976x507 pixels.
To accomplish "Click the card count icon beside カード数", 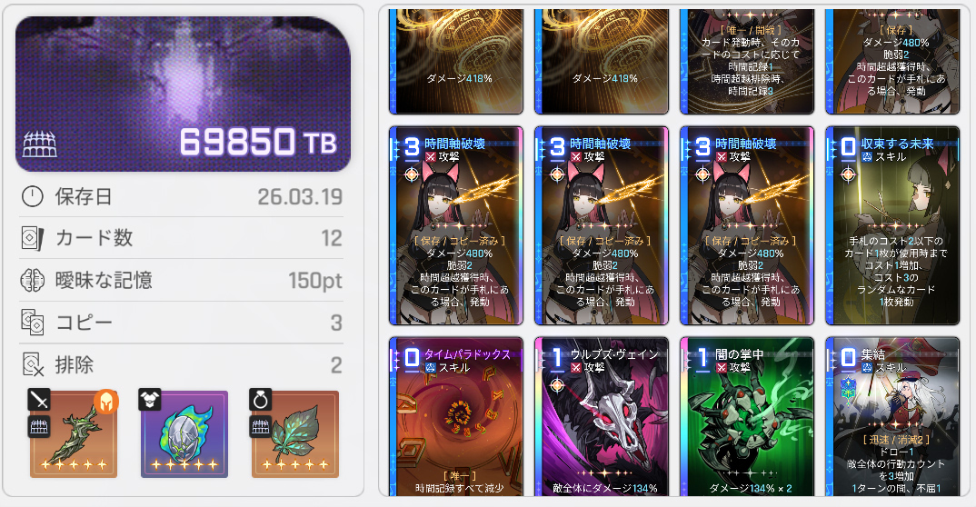I will coord(33,238).
